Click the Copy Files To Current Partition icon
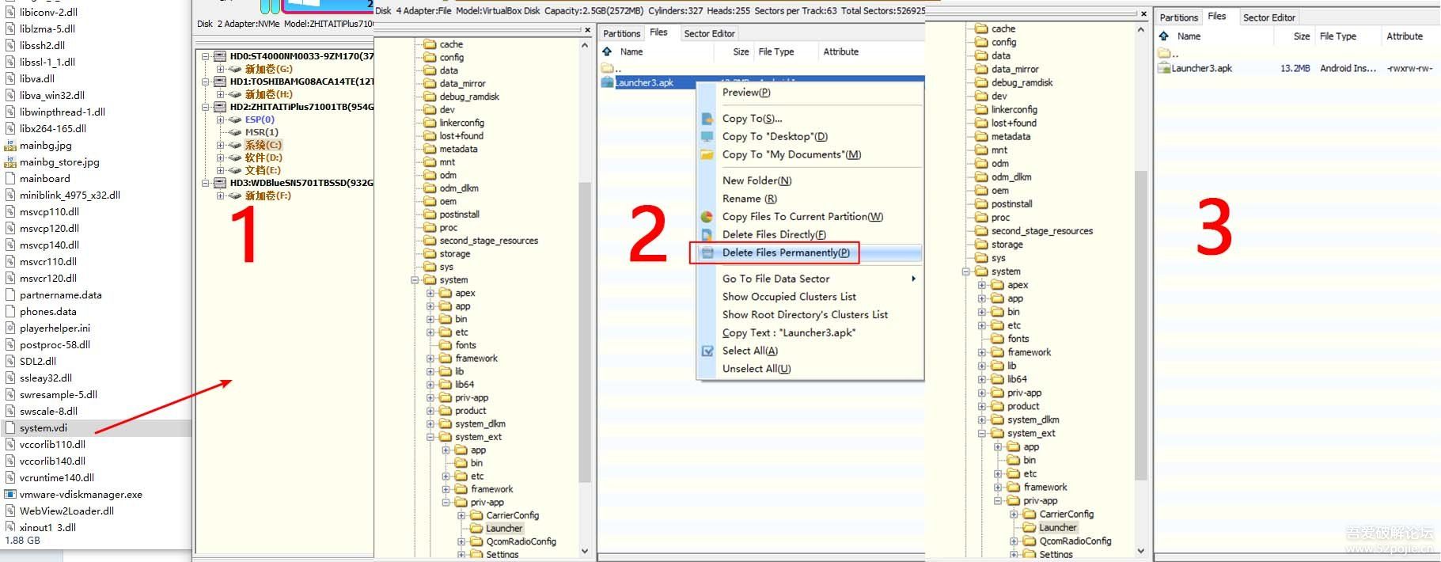1441x562 pixels. [x=707, y=217]
